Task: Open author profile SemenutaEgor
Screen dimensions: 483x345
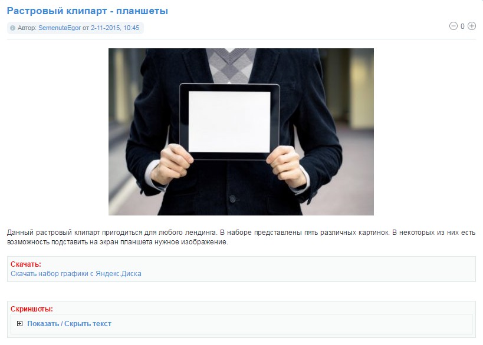Action: 60,28
